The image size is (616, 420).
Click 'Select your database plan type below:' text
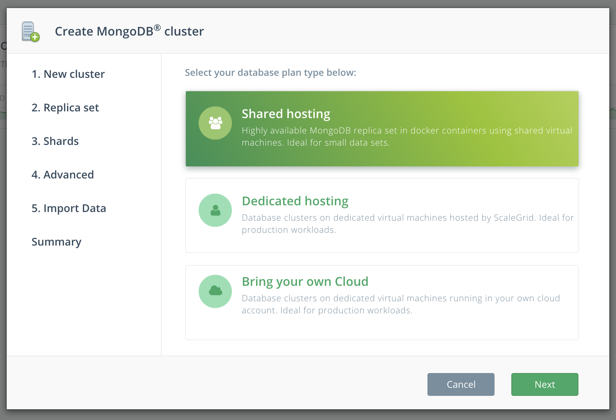[270, 72]
